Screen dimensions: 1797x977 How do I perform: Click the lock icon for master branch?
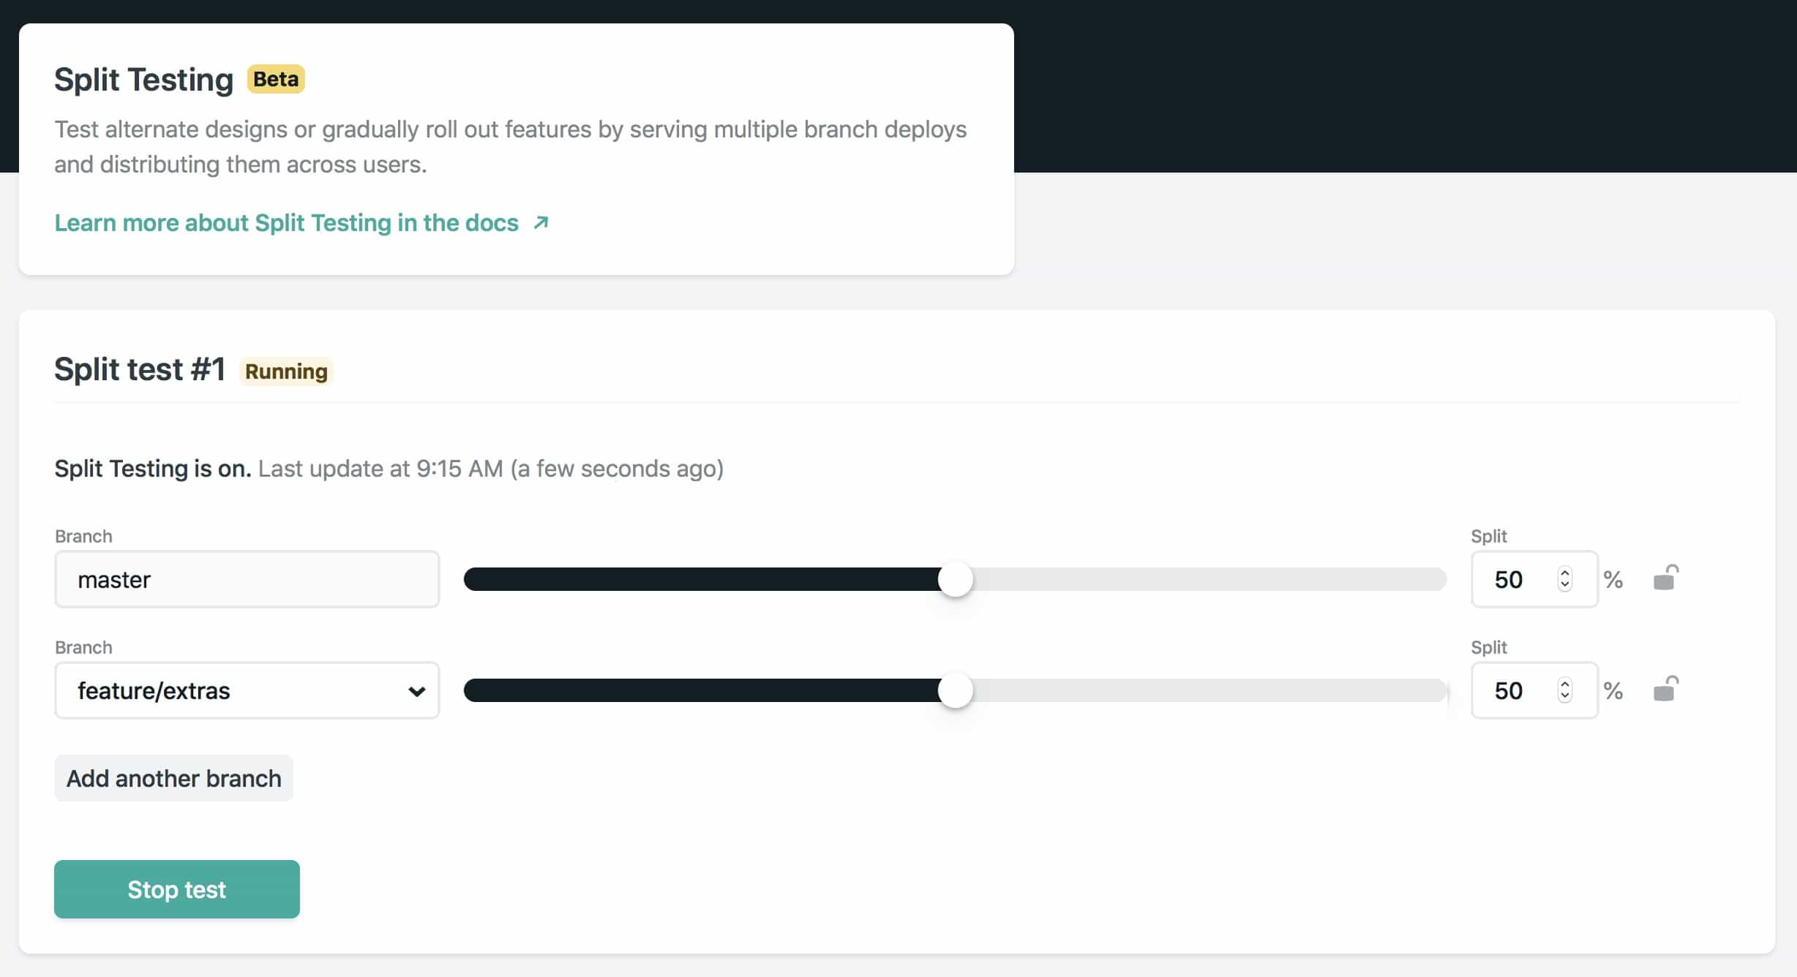tap(1666, 578)
